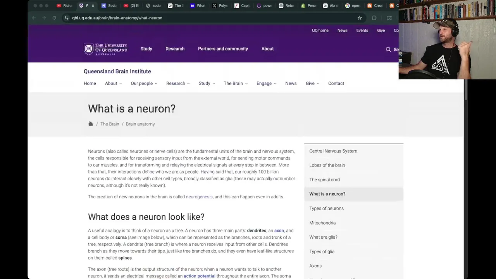The height and width of the screenshot is (279, 496).
Task: Switch to the 'Perce' Shopify tab
Action: [309, 6]
